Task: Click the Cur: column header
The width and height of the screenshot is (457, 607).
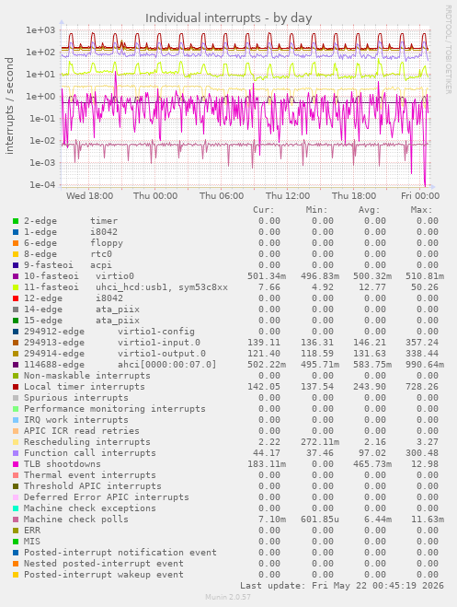Action: coord(264,210)
